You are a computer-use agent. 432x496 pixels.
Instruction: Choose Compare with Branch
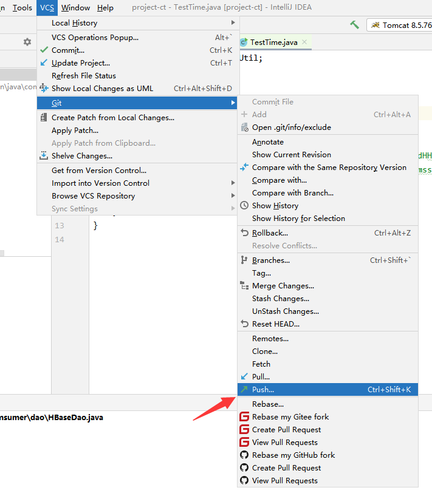(327, 192)
